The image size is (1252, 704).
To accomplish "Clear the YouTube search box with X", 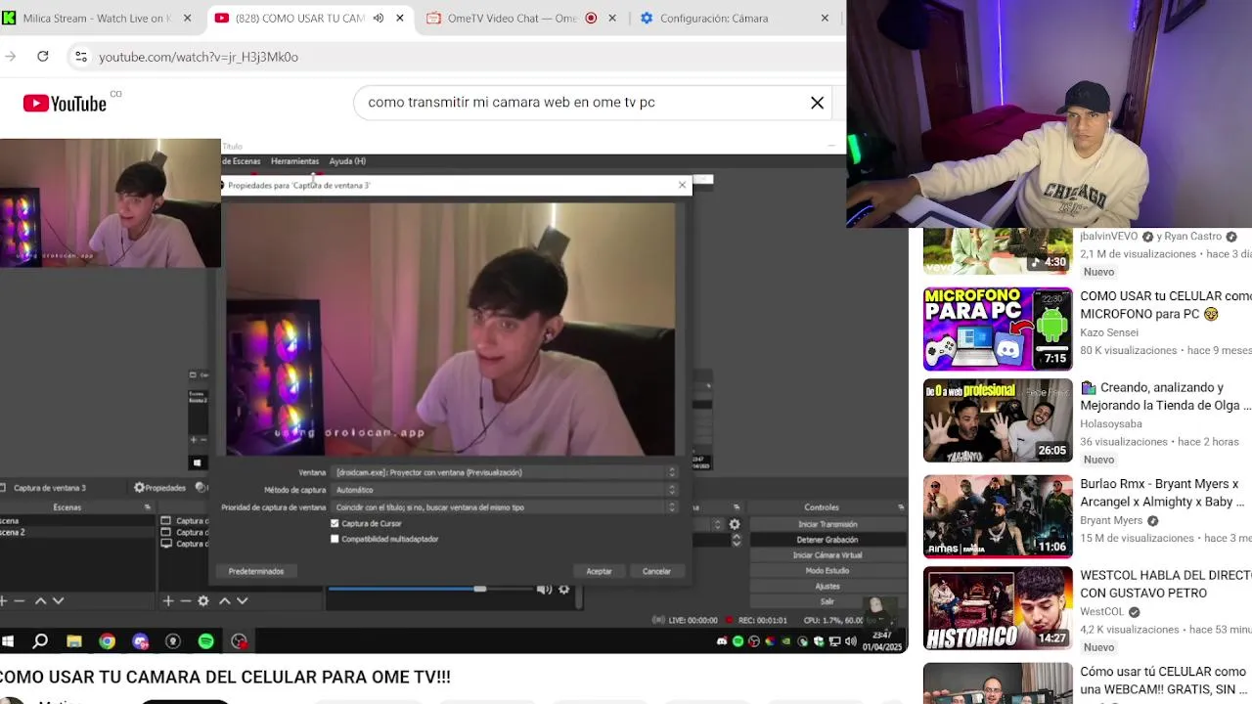I will 817,103.
